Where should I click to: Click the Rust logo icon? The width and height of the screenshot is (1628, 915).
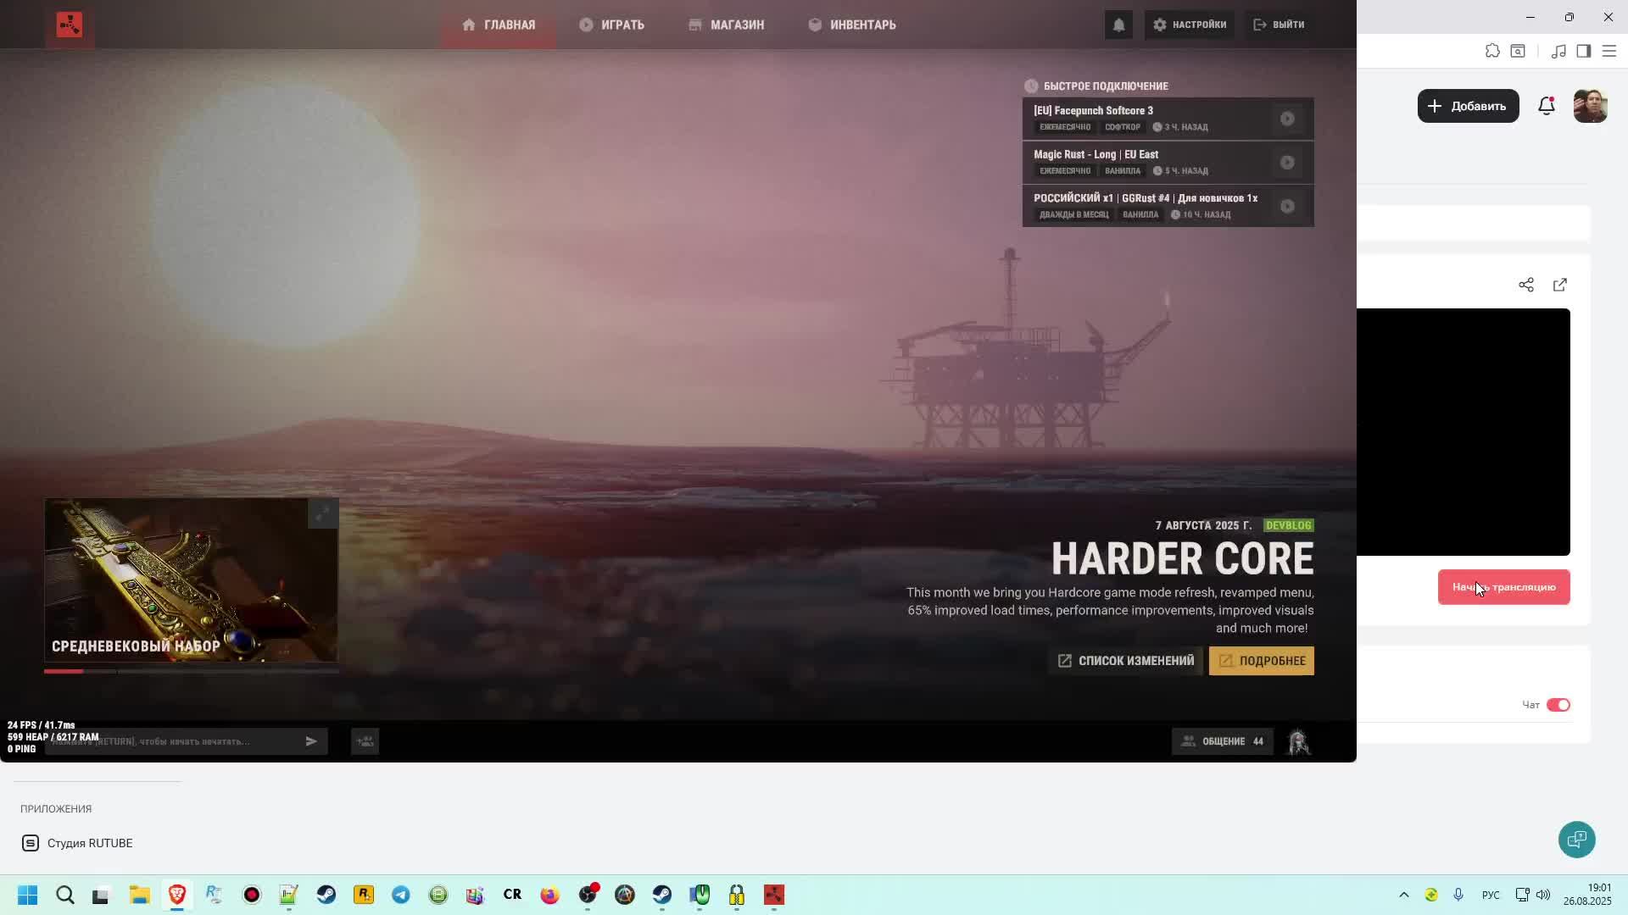[x=70, y=25]
